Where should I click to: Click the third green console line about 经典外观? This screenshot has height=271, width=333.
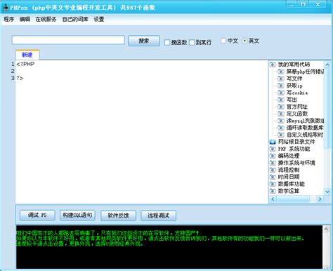click(x=79, y=244)
